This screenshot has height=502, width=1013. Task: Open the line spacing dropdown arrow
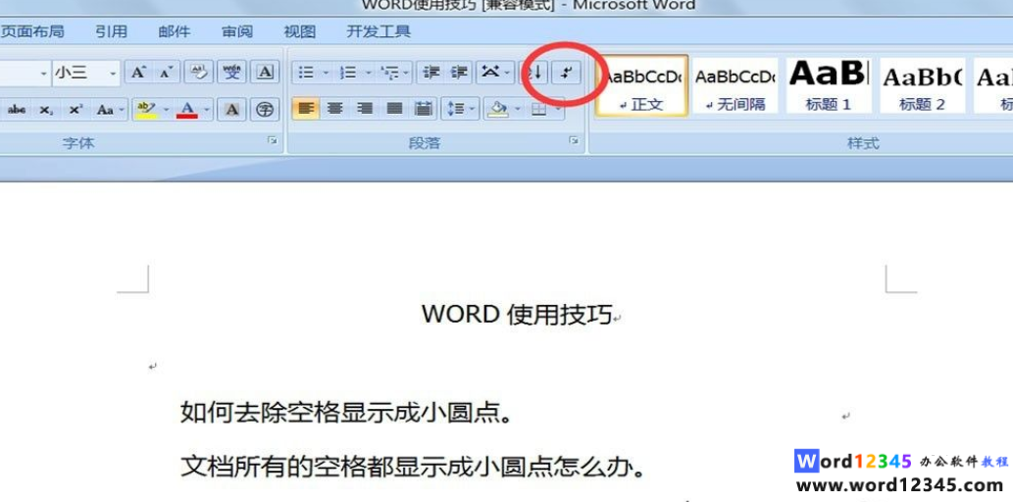(474, 109)
